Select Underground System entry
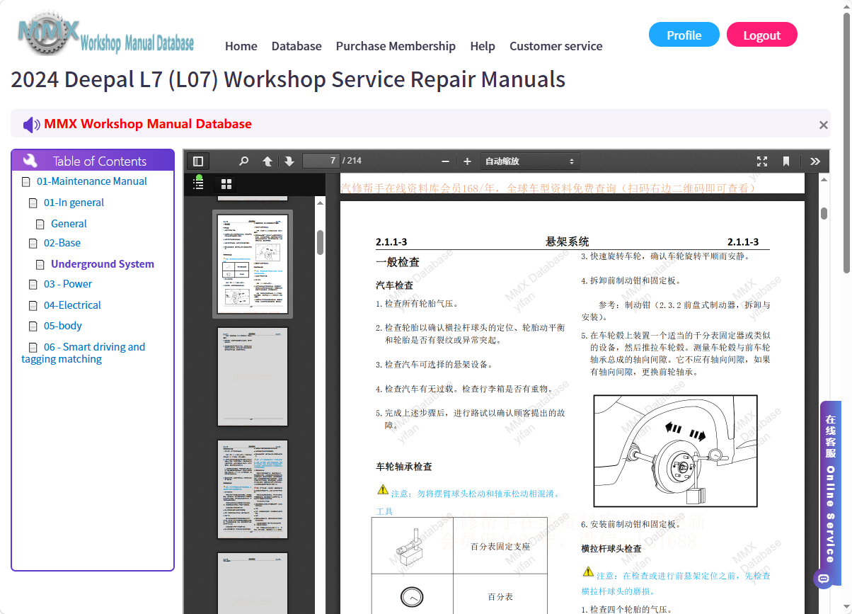The image size is (852, 614). 103,264
